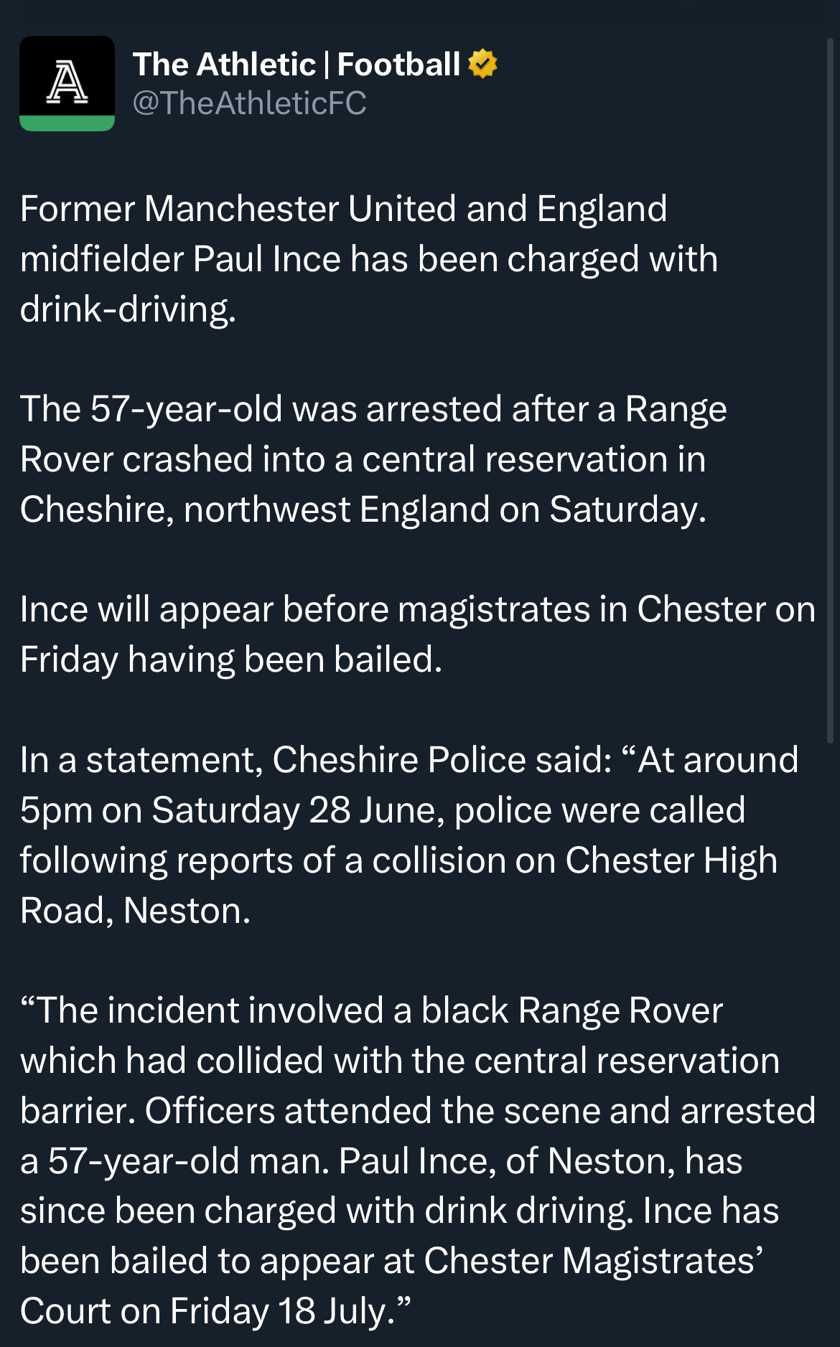
Task: Open The Athletic profile avatar
Action: pos(67,83)
